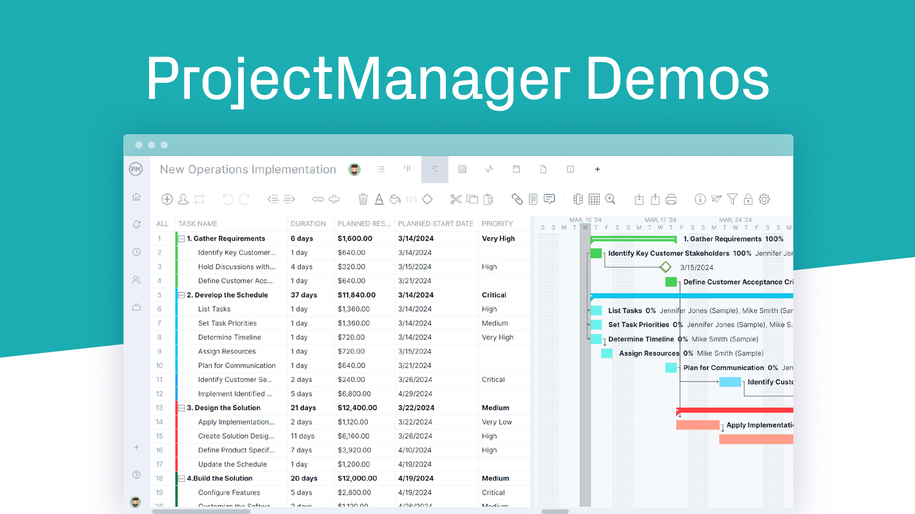Collapse the 1. Gather Requirements group

click(182, 239)
